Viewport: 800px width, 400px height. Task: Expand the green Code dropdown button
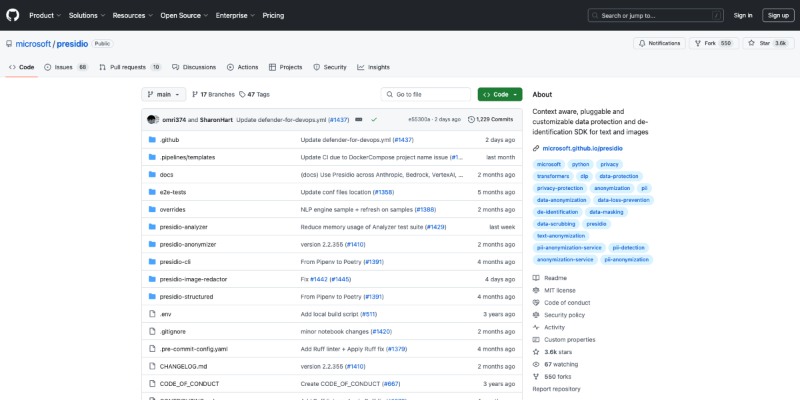click(499, 95)
